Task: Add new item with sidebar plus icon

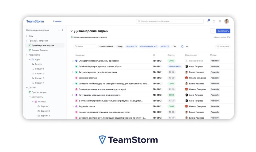Action: [x=63, y=30]
